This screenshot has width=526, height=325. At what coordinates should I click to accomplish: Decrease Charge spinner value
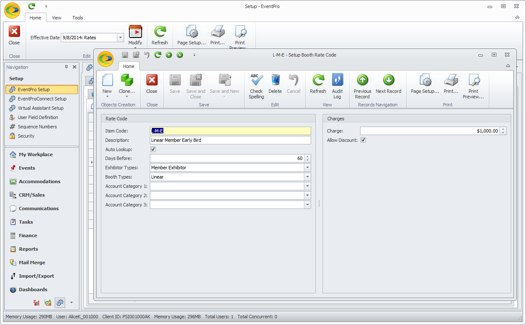[503, 133]
